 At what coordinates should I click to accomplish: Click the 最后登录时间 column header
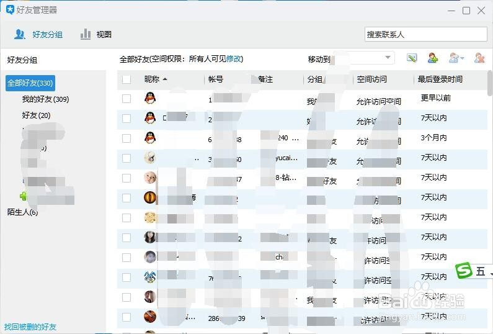[x=440, y=79]
